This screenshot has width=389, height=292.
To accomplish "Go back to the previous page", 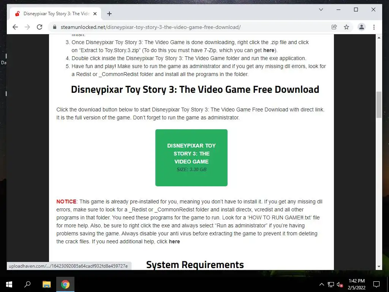I will coord(15,27).
